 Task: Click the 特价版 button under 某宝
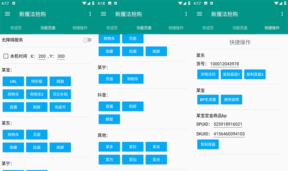click(x=37, y=81)
